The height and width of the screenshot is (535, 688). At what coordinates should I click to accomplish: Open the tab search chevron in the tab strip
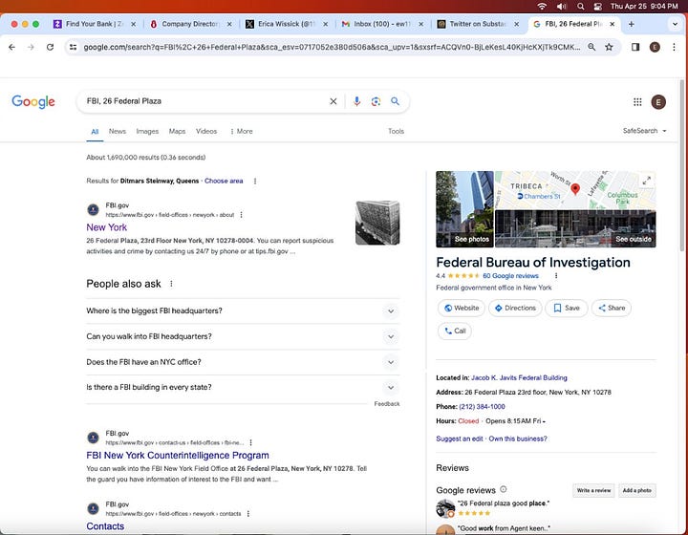pyautogui.click(x=675, y=24)
